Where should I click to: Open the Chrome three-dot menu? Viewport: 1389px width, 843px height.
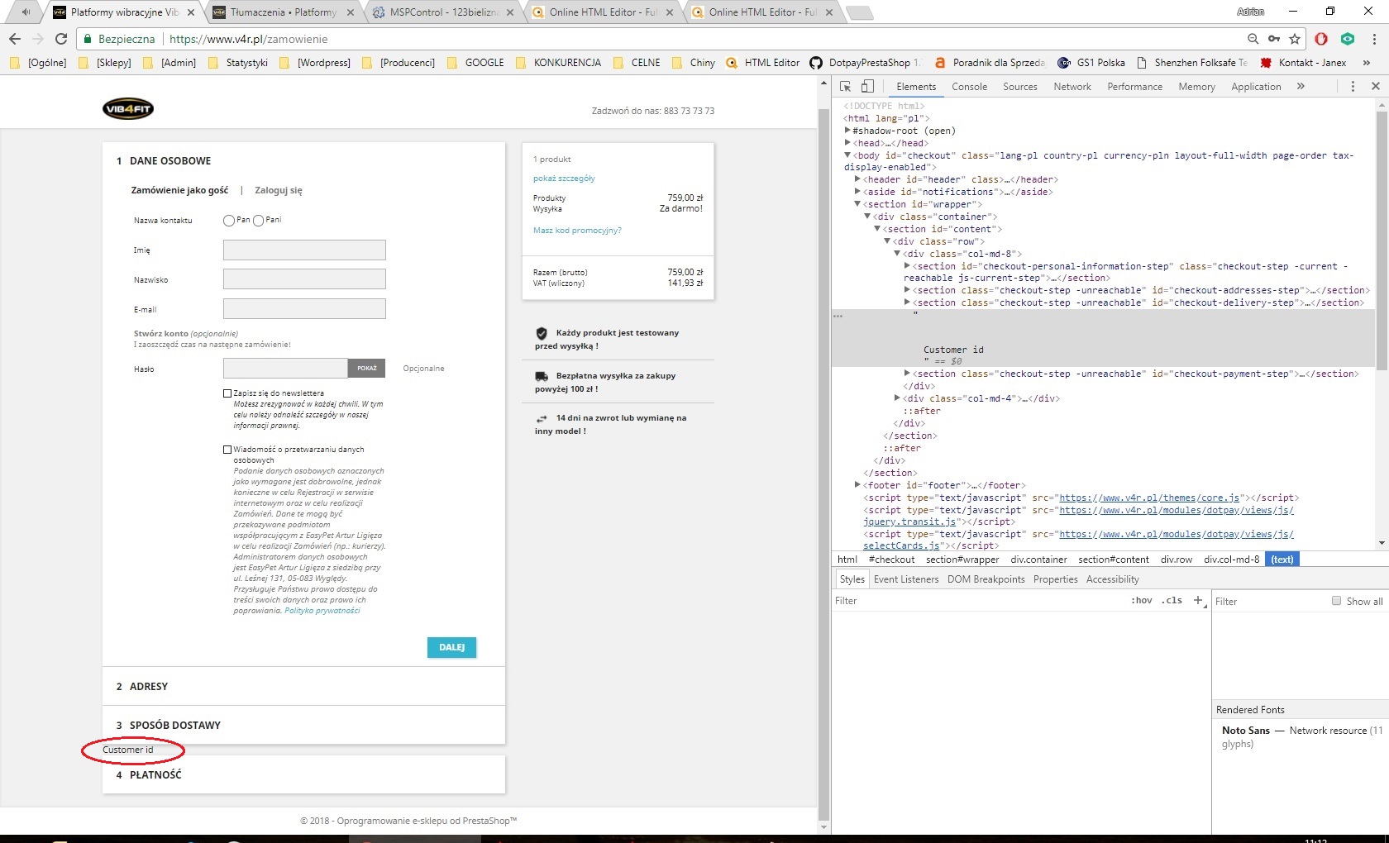pos(1374,39)
